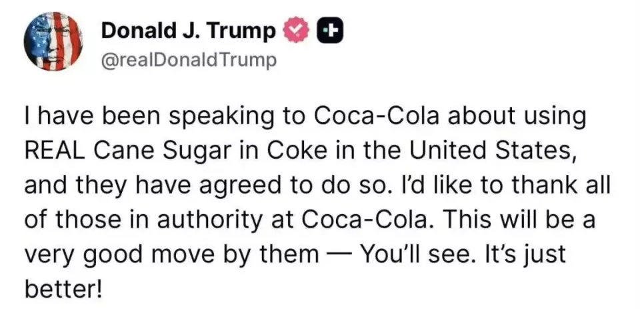
Task: Click the black plus badge icon
Action: pyautogui.click(x=330, y=31)
